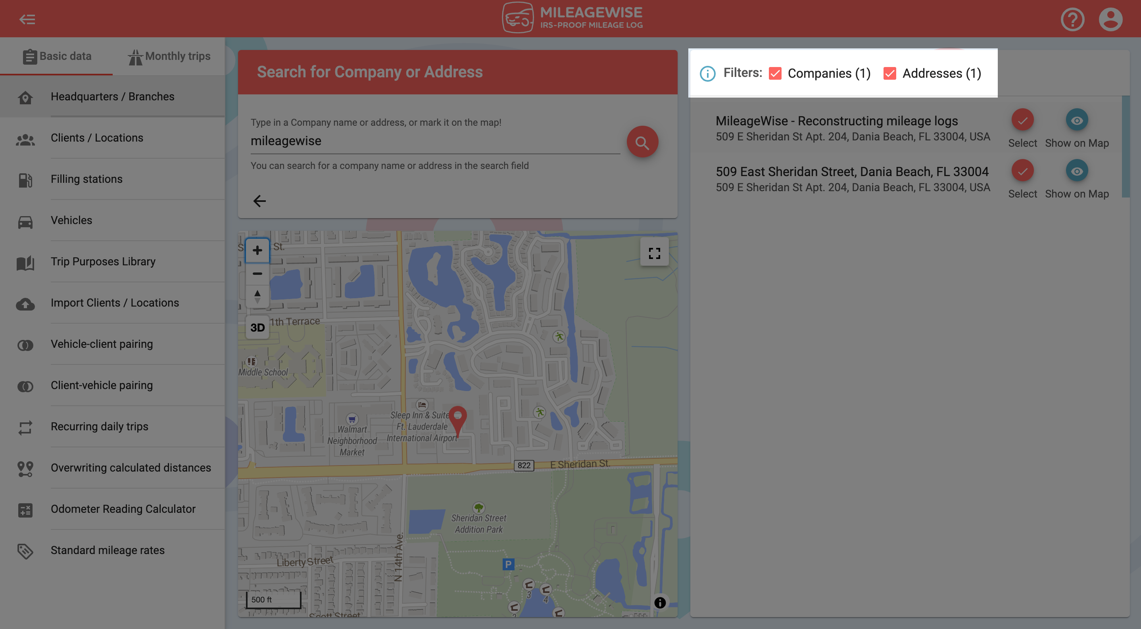The height and width of the screenshot is (629, 1141).
Task: Open Headquarters / Branches menu item
Action: coord(113,96)
